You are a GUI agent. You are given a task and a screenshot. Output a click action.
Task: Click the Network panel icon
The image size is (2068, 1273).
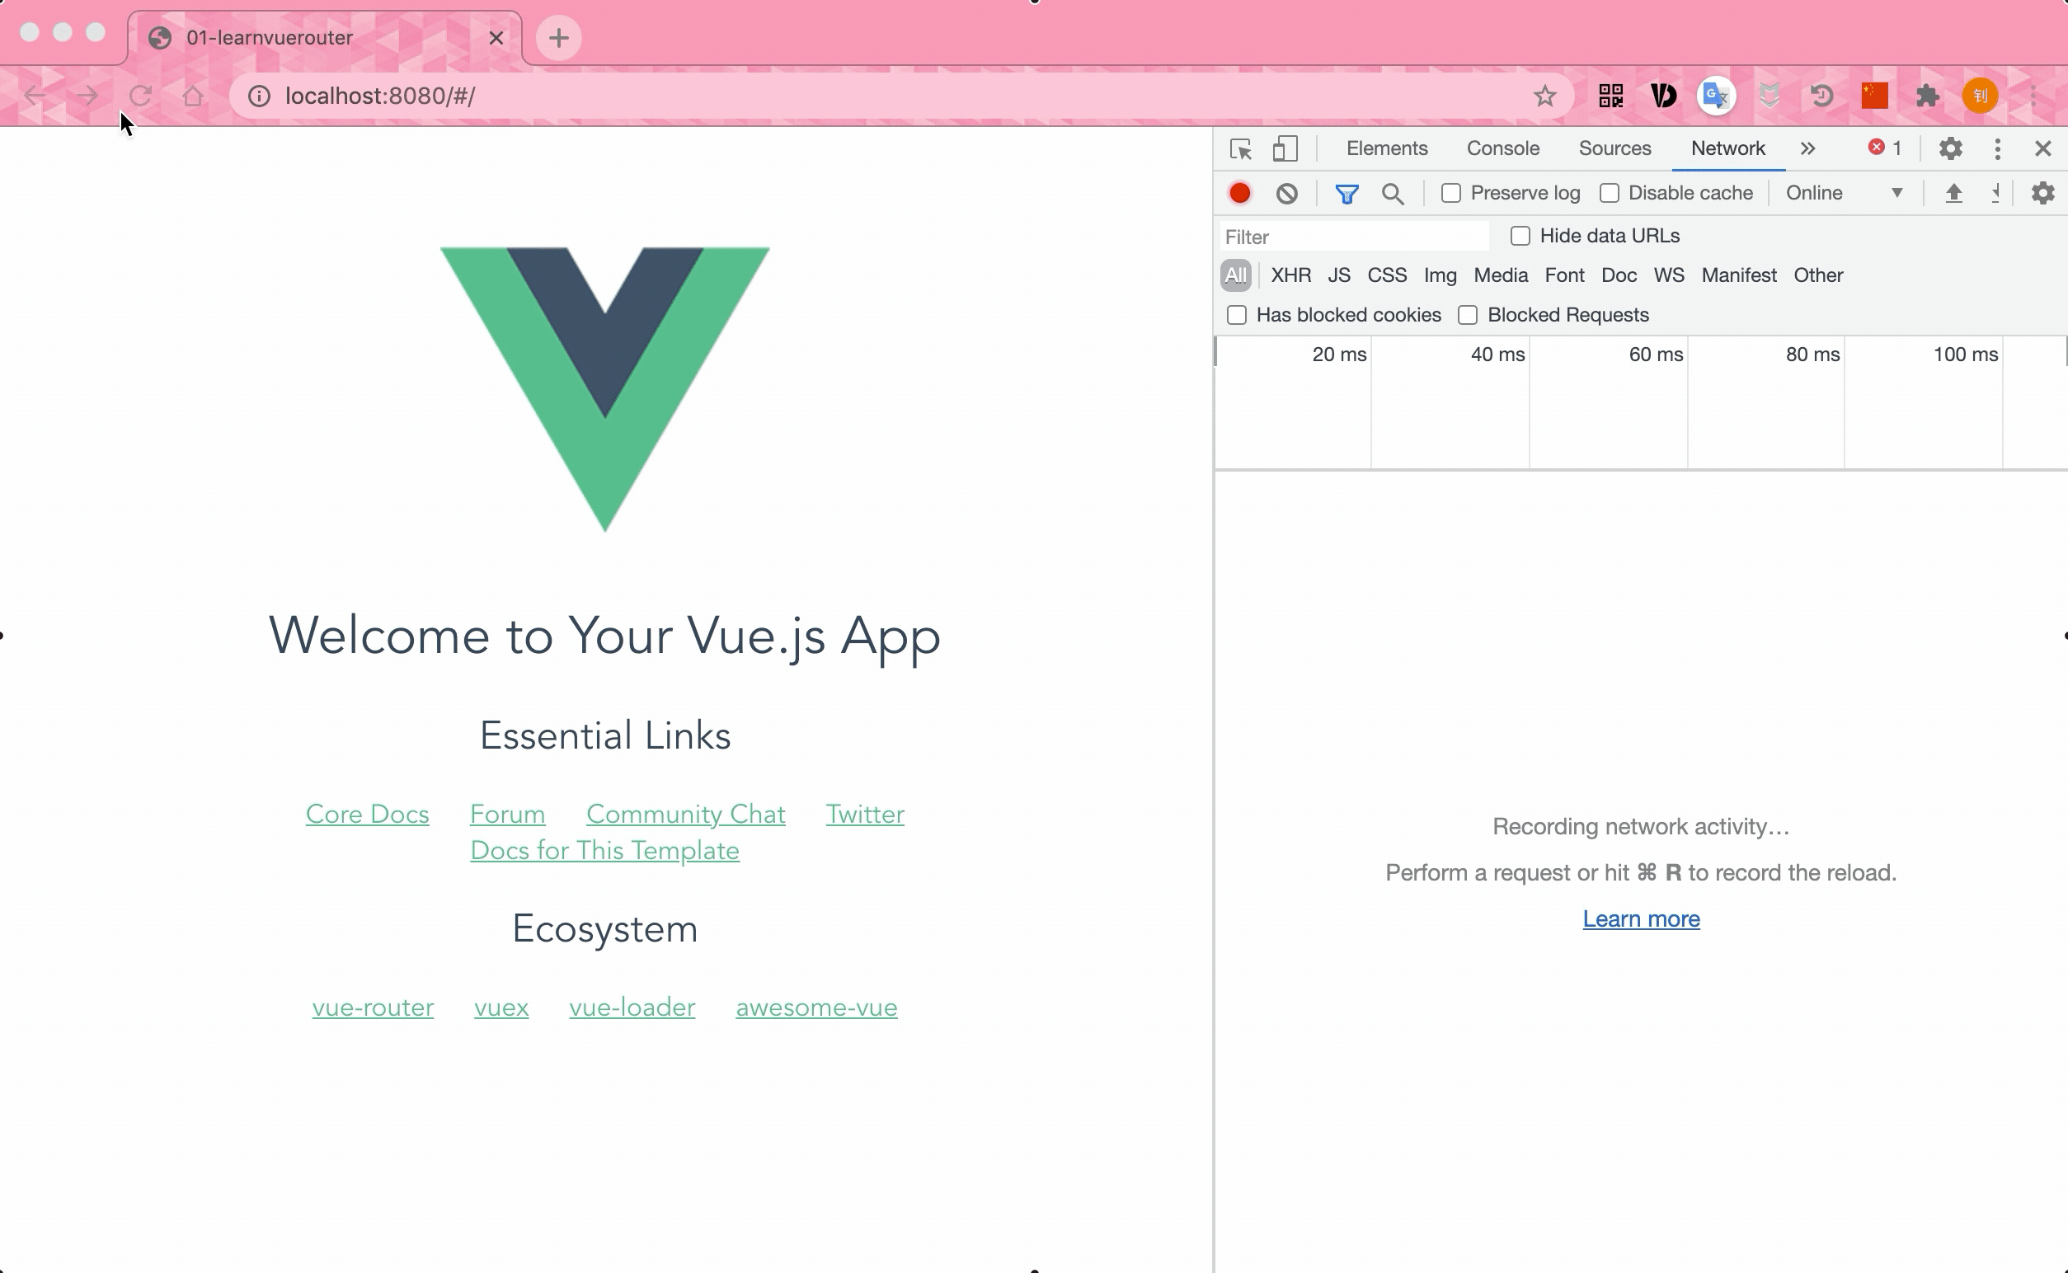[x=1728, y=148]
